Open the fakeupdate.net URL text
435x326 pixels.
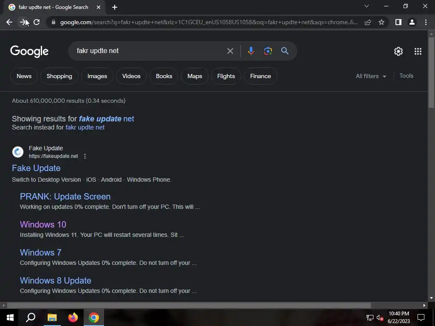tap(53, 156)
